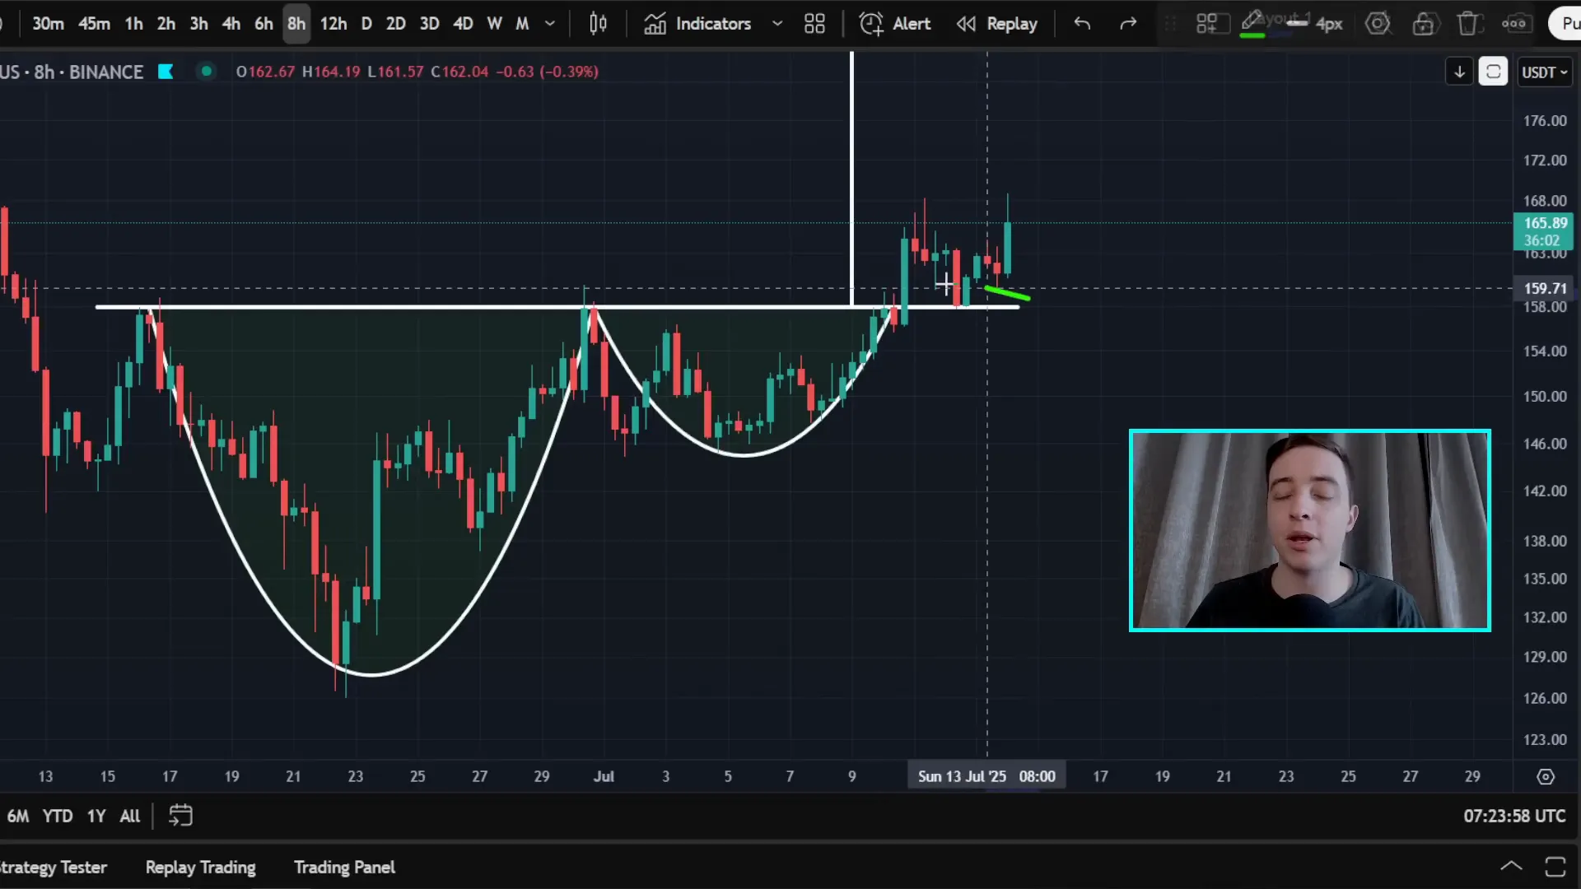1581x889 pixels.
Task: Open the Replay Trading tab
Action: pyautogui.click(x=200, y=867)
